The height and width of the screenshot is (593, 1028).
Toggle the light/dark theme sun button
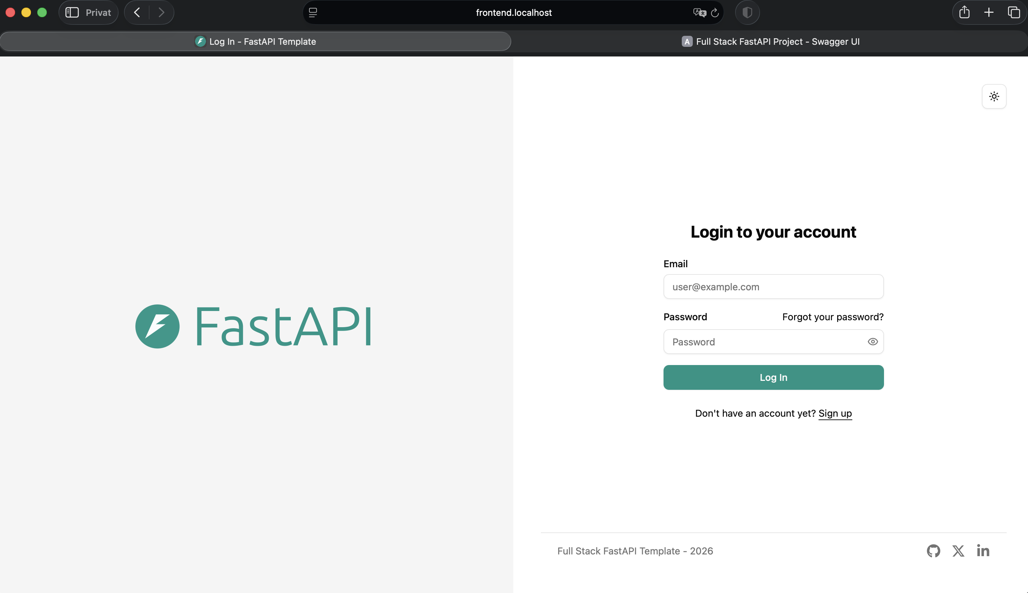(994, 96)
